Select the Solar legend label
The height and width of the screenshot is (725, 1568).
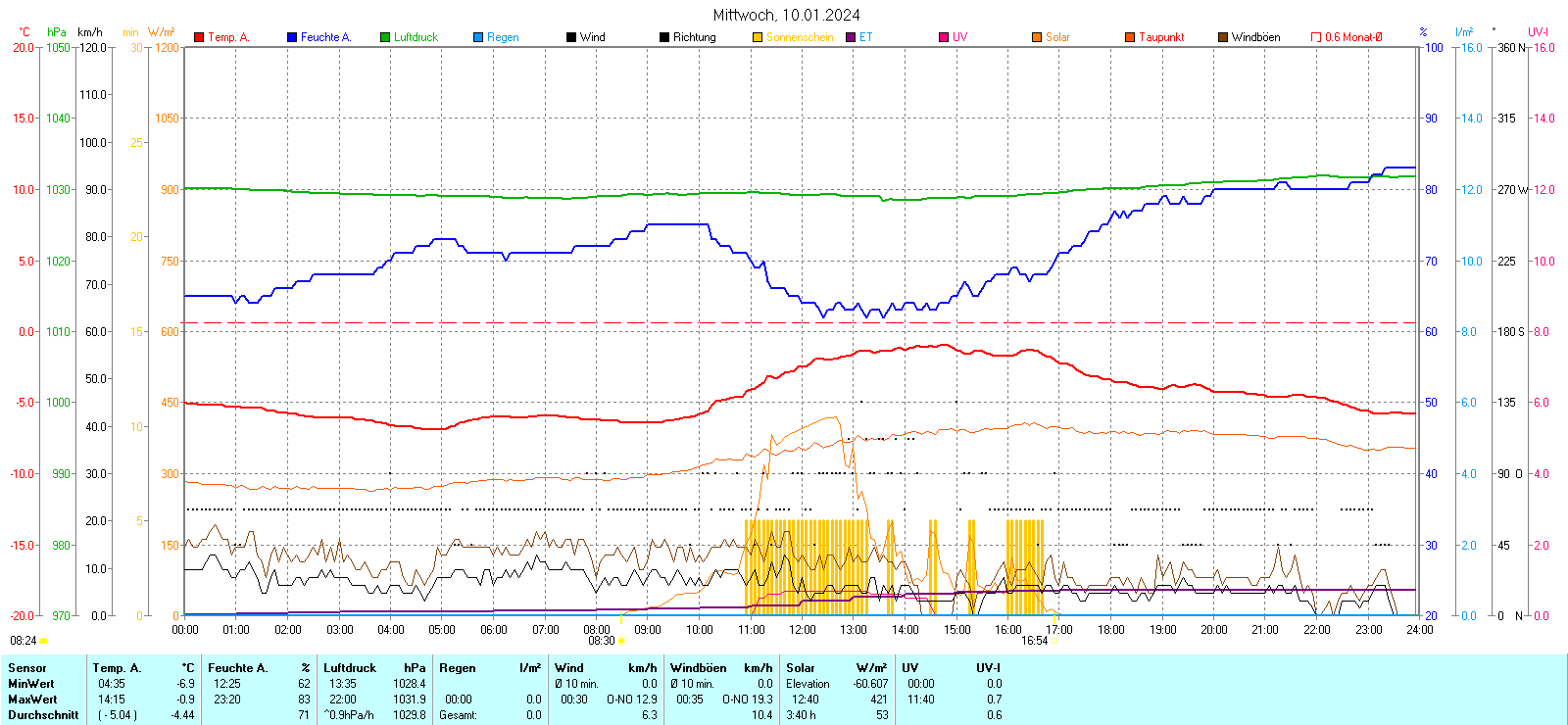1057,37
